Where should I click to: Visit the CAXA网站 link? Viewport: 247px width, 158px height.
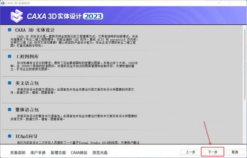point(79,153)
